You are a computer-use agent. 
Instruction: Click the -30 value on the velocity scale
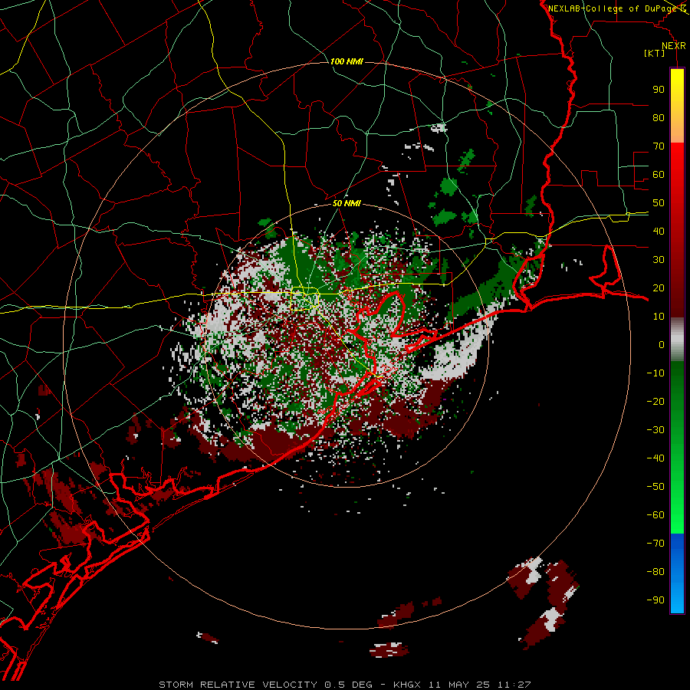pos(655,430)
